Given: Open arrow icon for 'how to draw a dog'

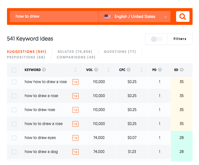Looking at the screenshot, I should [75, 152].
